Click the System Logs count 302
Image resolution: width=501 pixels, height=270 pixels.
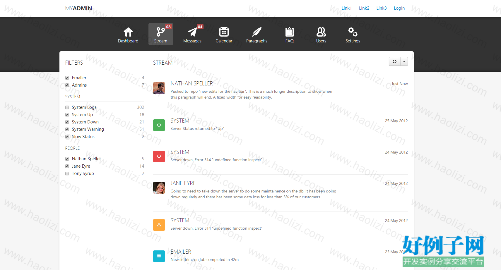coord(141,107)
